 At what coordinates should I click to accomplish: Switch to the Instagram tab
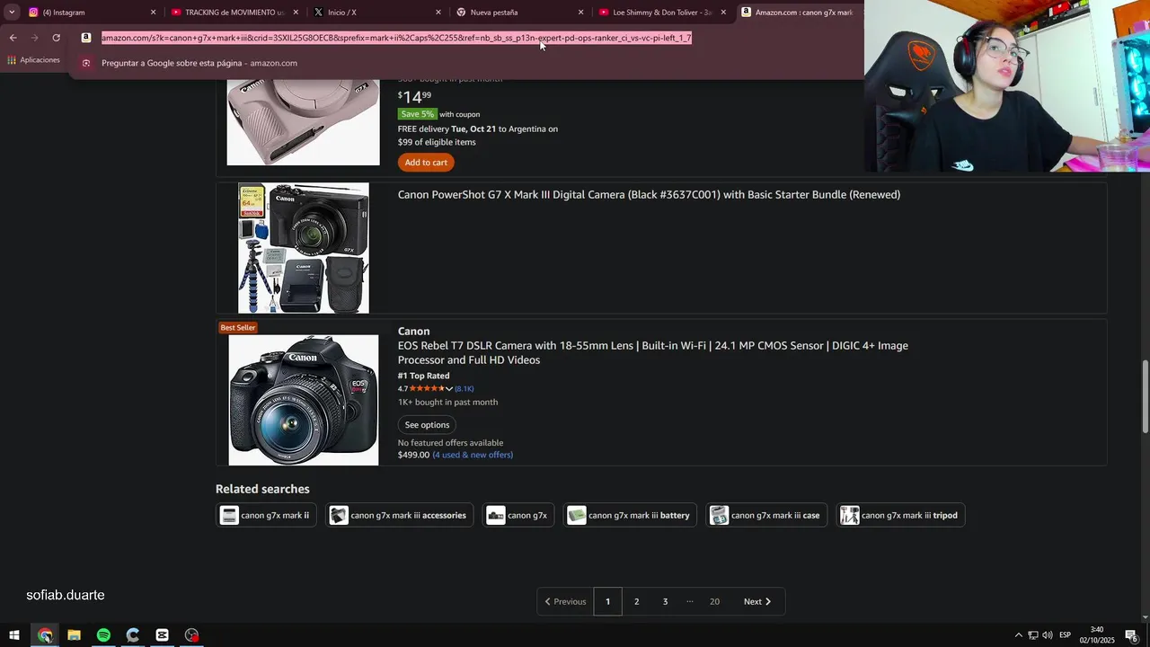click(x=90, y=13)
